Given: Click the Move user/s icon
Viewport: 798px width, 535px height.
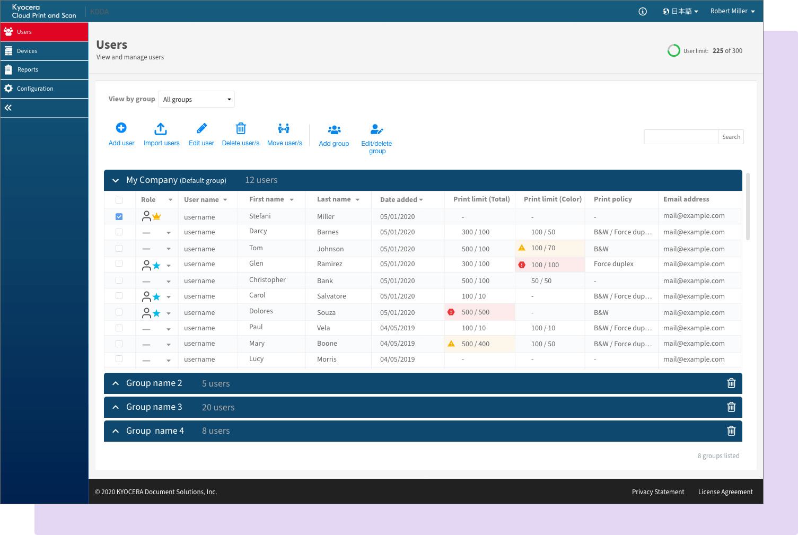Looking at the screenshot, I should 284,128.
